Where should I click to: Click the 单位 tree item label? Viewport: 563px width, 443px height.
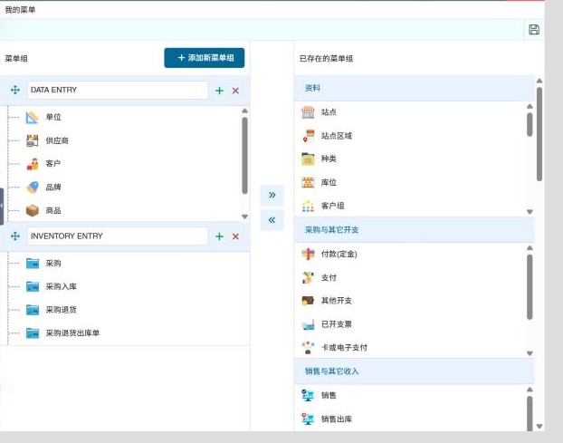tap(53, 117)
